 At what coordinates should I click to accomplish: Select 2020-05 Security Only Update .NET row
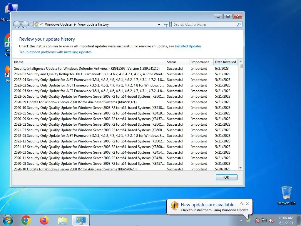point(125,91)
